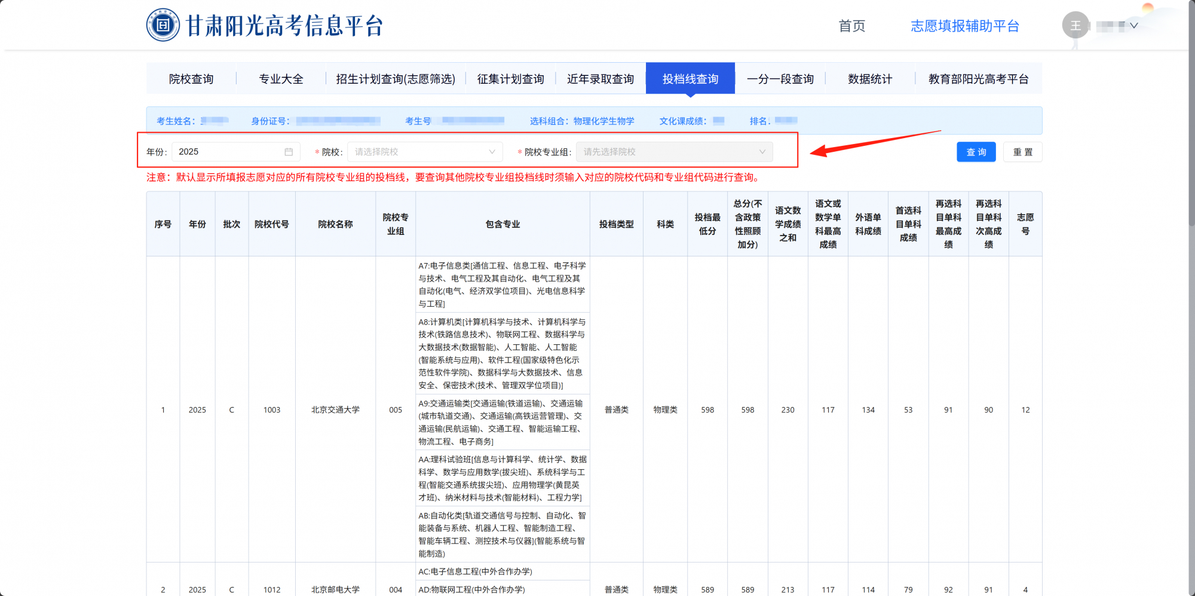Image resolution: width=1195 pixels, height=596 pixels.
Task: Switch to 院校查询 tab
Action: pos(191,79)
